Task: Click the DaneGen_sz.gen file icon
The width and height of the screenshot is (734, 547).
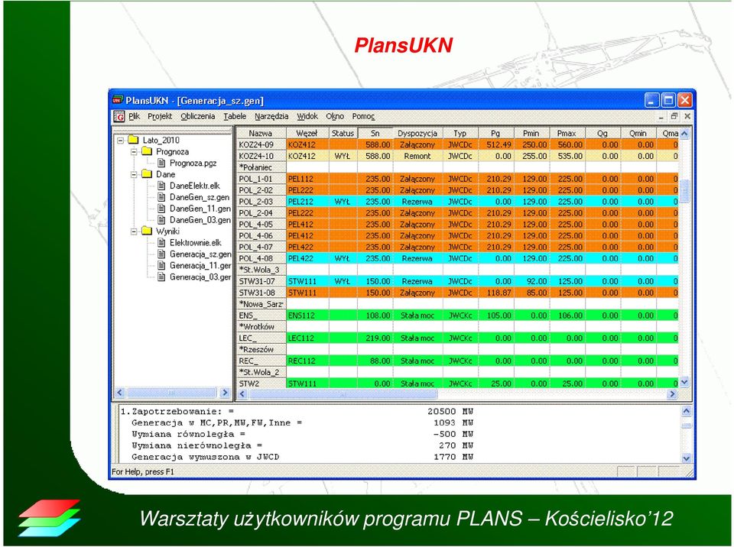Action: 161,197
